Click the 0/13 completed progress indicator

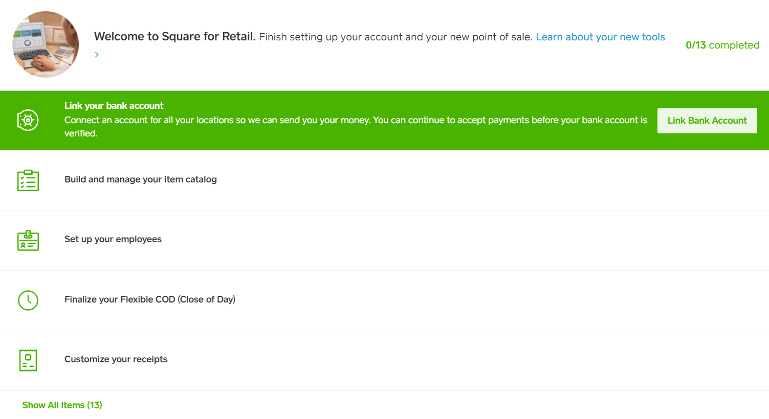pyautogui.click(x=722, y=45)
